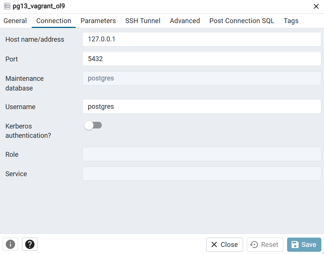The height and width of the screenshot is (254, 324).
Task: Focus the Username input field
Action: click(202, 107)
